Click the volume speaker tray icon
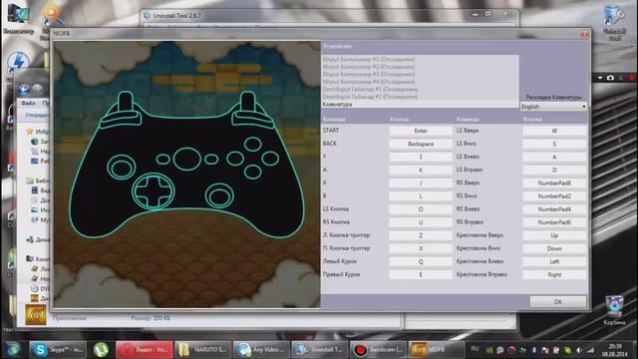This screenshot has width=638, height=359. click(x=579, y=350)
